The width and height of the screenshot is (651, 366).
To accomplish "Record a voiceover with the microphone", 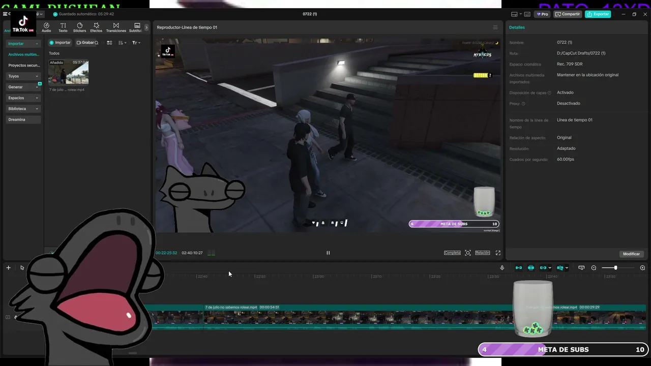I will point(502,268).
